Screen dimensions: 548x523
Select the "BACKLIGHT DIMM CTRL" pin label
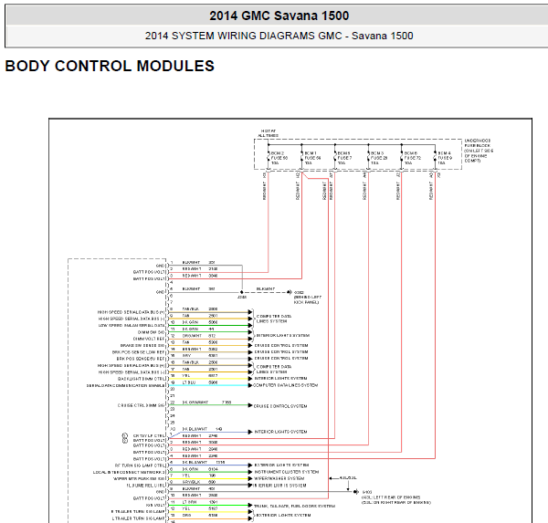[141, 379]
